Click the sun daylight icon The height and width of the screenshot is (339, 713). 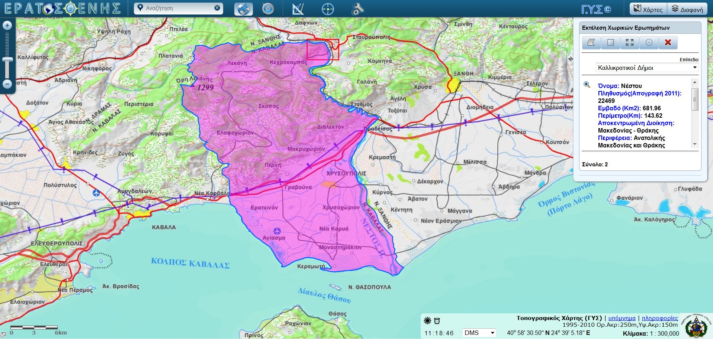(427, 321)
